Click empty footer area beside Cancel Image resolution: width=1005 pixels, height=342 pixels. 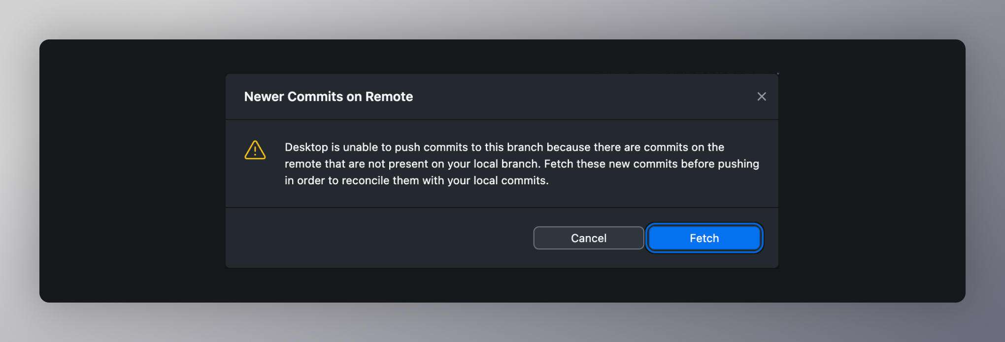[379, 238]
